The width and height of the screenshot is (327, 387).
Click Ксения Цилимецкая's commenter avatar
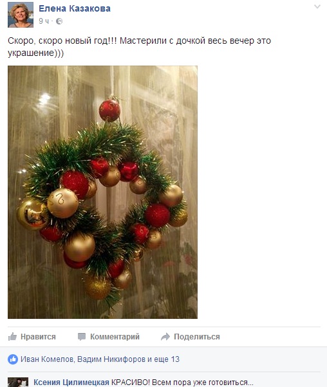(x=18, y=382)
